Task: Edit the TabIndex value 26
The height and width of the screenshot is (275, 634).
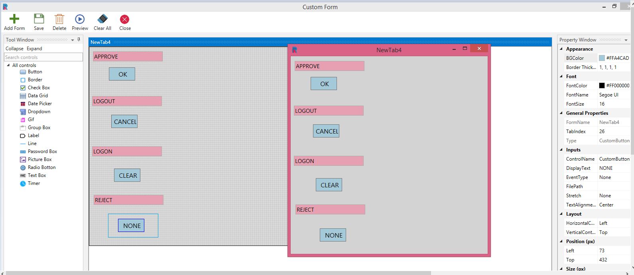Action: point(613,131)
